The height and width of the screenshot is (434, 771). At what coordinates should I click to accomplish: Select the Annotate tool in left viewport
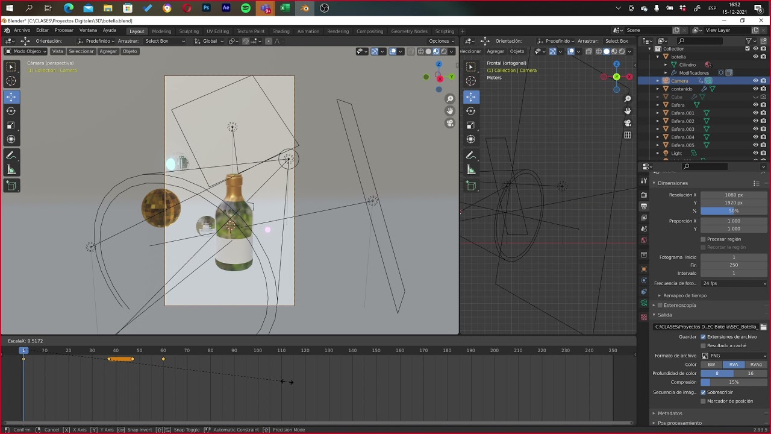click(11, 156)
